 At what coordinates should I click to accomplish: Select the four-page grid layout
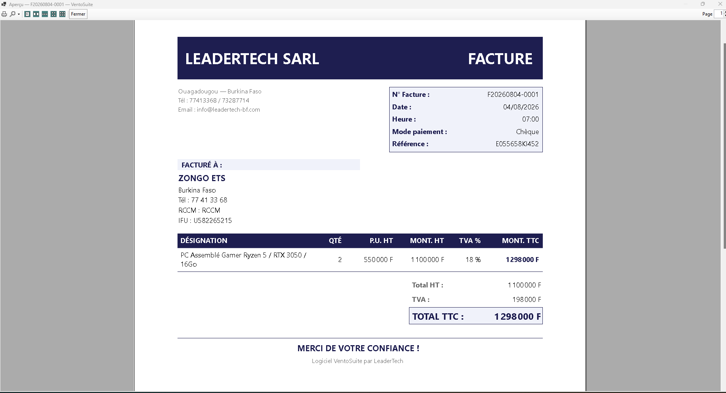coord(54,14)
